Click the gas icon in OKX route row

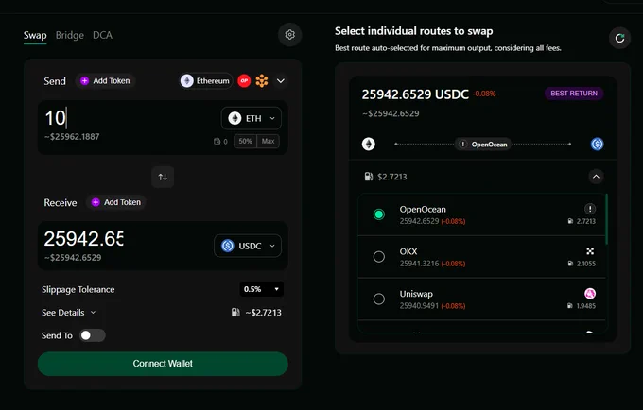click(x=570, y=264)
